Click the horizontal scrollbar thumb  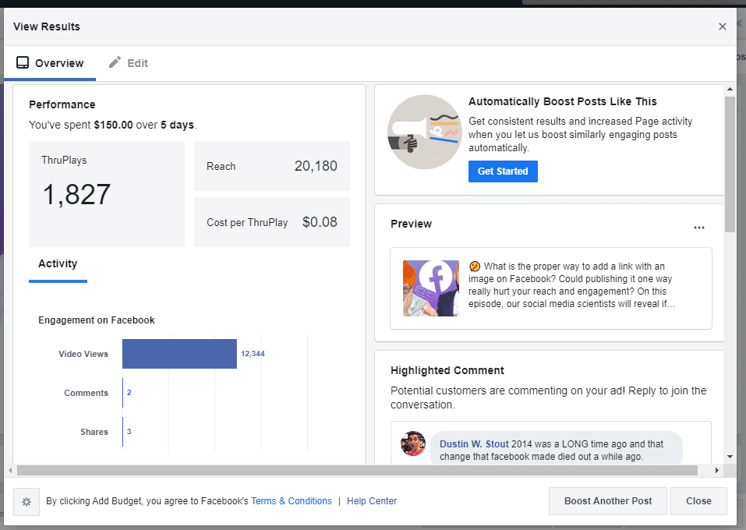tap(357, 471)
